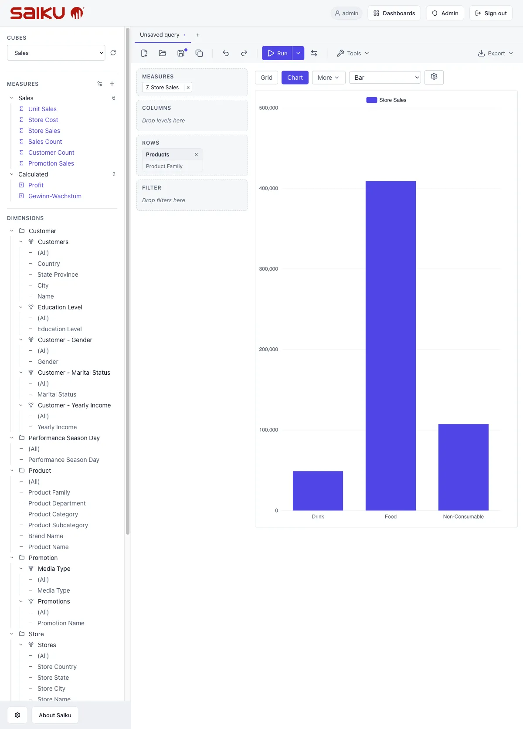The height and width of the screenshot is (729, 523).
Task: Open the sidebar settings gear at bottom
Action: (17, 715)
